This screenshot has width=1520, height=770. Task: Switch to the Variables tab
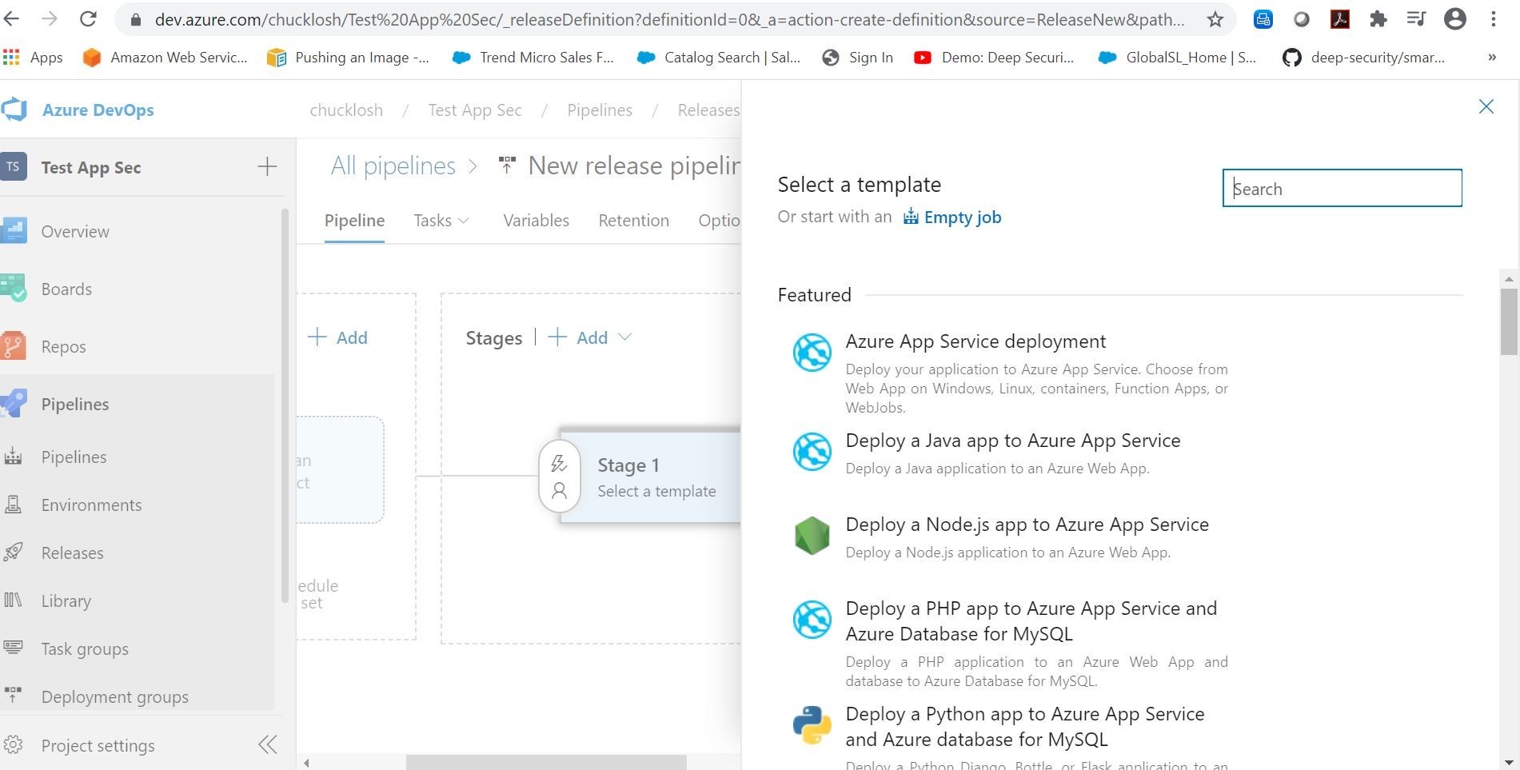[x=536, y=221]
